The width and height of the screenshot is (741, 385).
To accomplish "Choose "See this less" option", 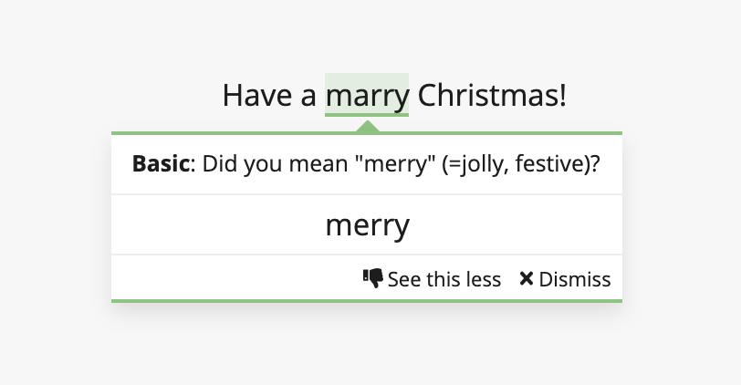I will (x=432, y=279).
